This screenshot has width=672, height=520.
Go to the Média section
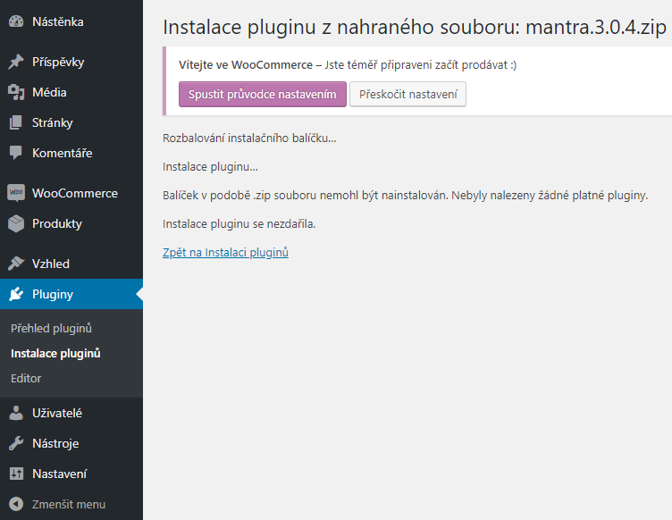[x=49, y=93]
